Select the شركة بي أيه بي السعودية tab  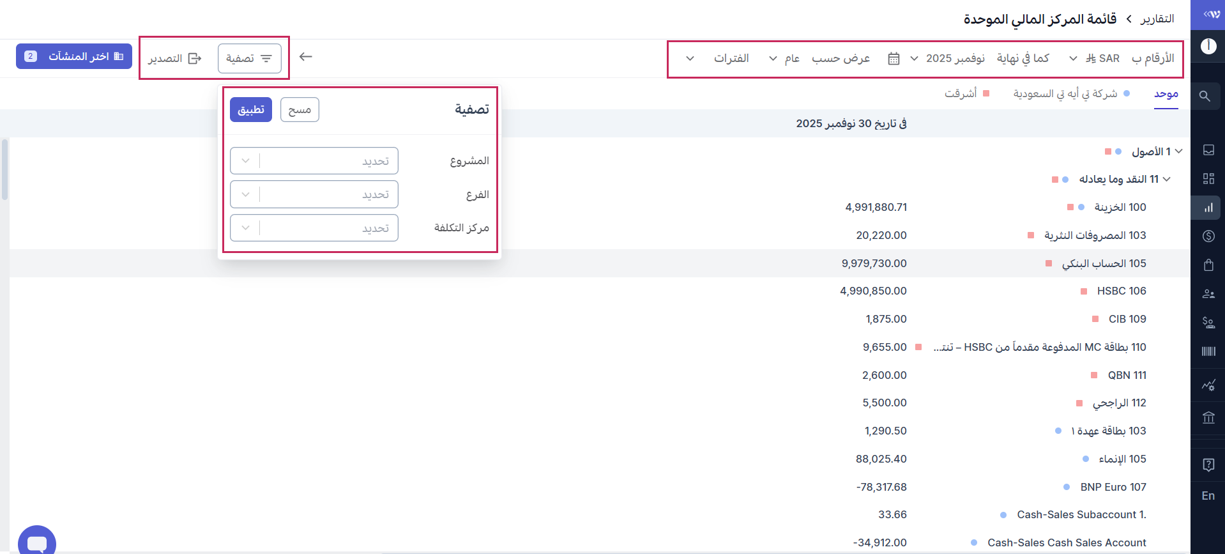tap(1065, 94)
